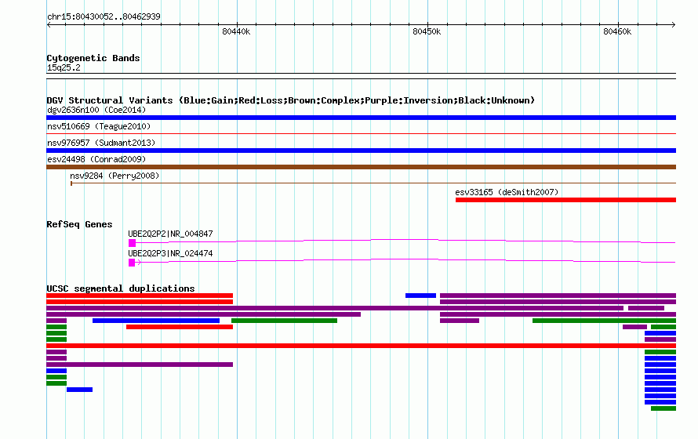698x439 pixels.
Task: Select the Cytogenetic Bands track title
Action: pyautogui.click(x=93, y=58)
